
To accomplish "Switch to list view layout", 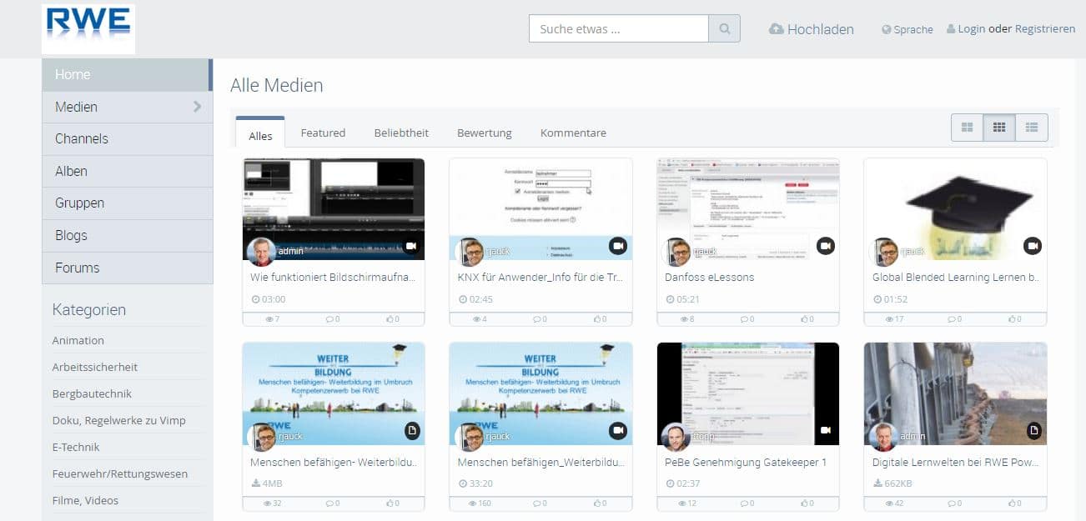I will point(1032,128).
